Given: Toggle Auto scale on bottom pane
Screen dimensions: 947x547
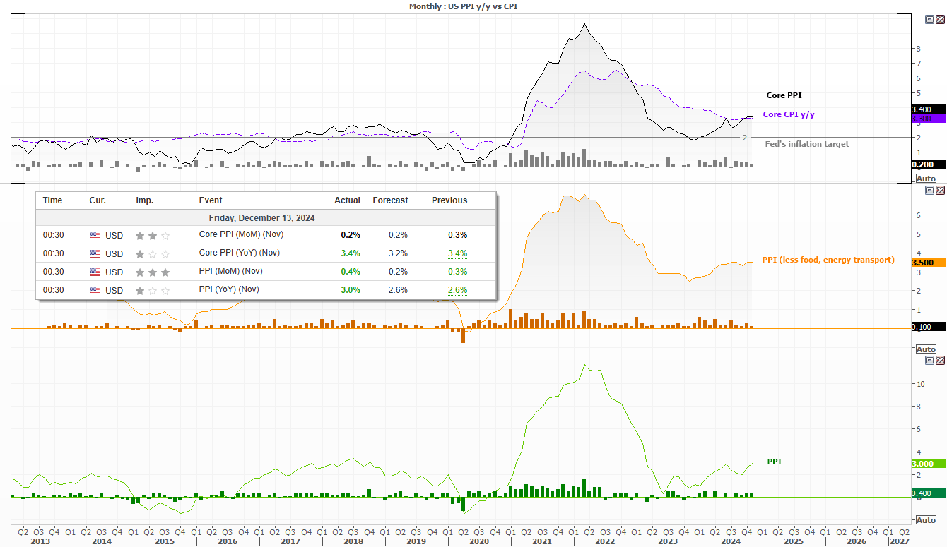Looking at the screenshot, I should click(926, 520).
